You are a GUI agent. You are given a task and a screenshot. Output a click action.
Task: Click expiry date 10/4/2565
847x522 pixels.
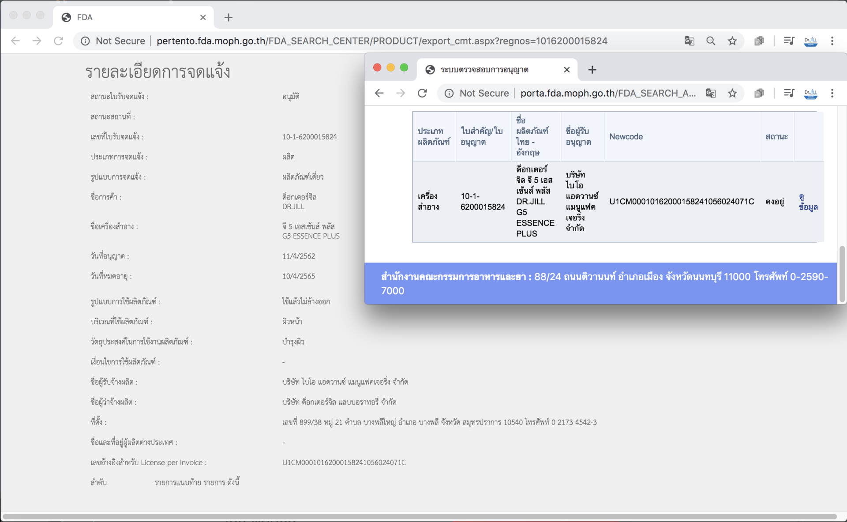(299, 276)
